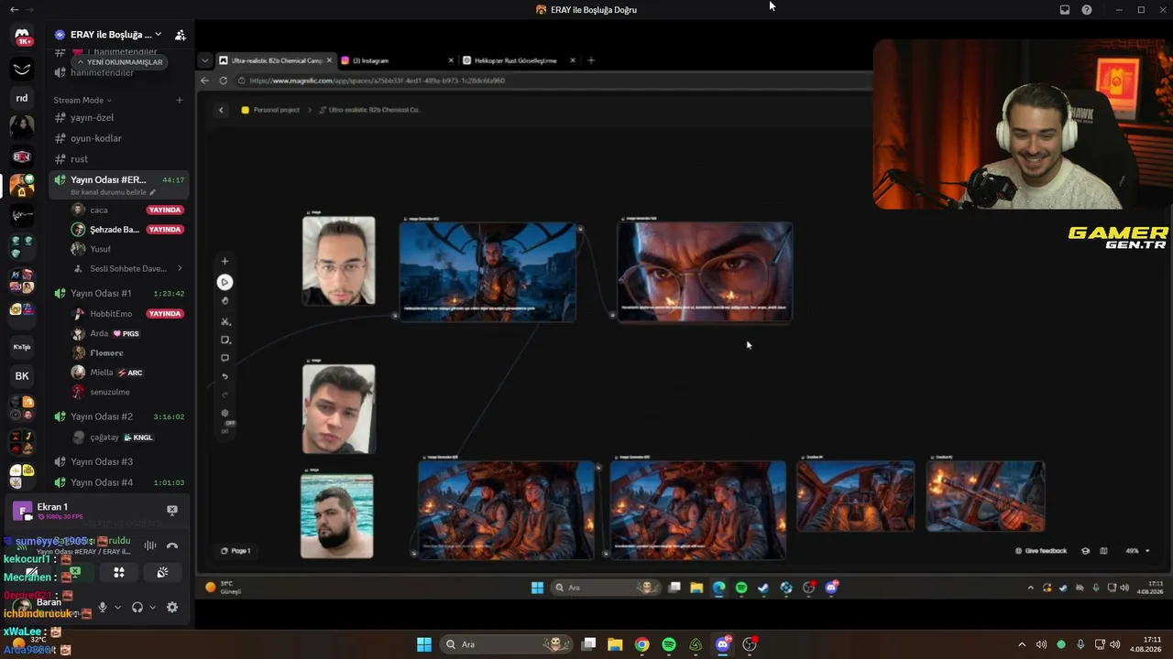This screenshot has width=1173, height=659.
Task: Stop streaming Ekran 1
Action: coord(172,510)
